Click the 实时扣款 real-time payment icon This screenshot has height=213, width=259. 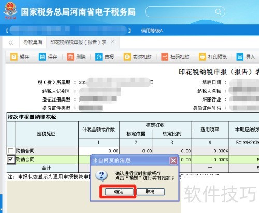(127, 57)
